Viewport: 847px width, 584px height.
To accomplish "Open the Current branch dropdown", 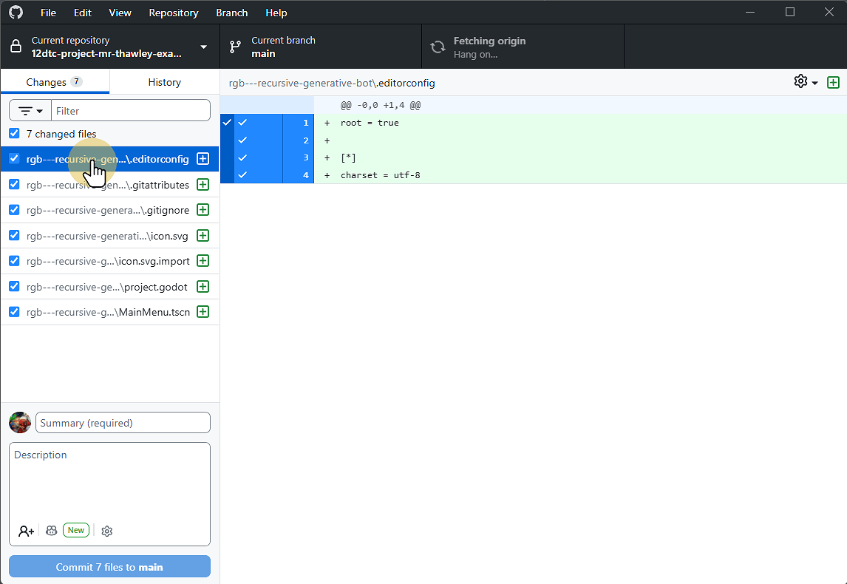I will (x=320, y=46).
